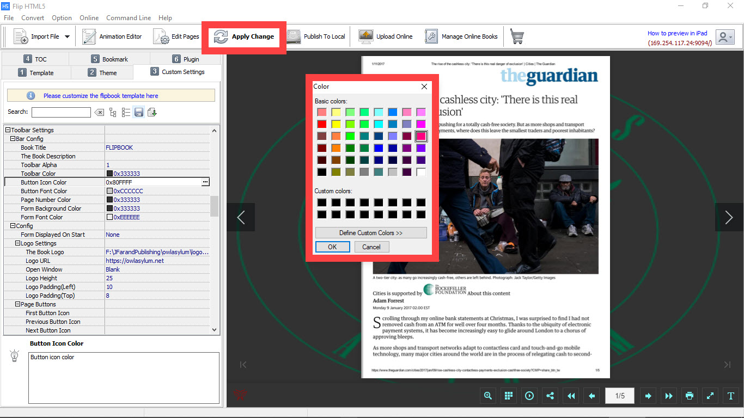
Task: Import settings with the green arrow page icon
Action: (x=152, y=112)
